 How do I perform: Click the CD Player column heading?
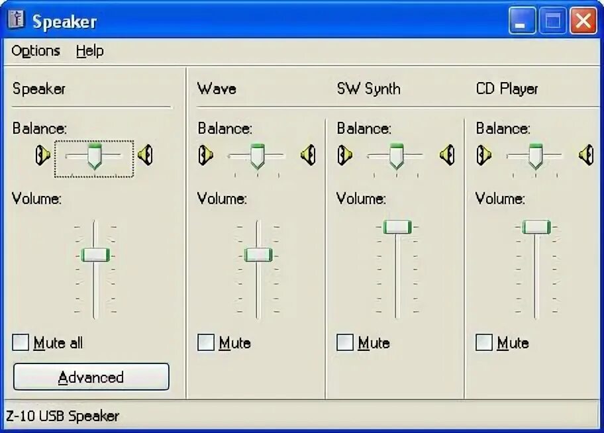tap(507, 89)
